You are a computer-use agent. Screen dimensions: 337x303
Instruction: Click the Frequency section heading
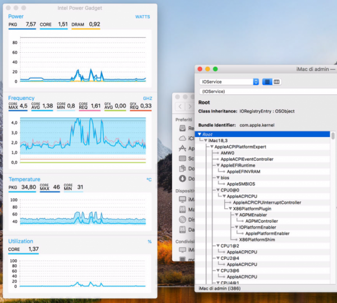point(21,98)
